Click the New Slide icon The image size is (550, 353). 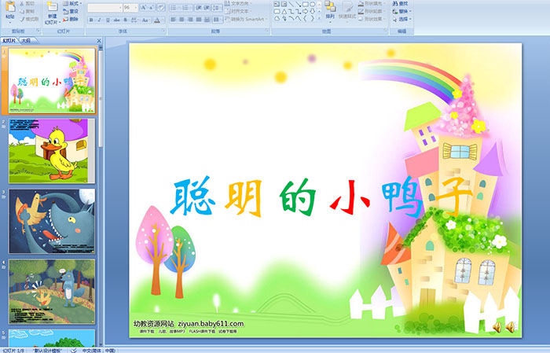pyautogui.click(x=52, y=12)
